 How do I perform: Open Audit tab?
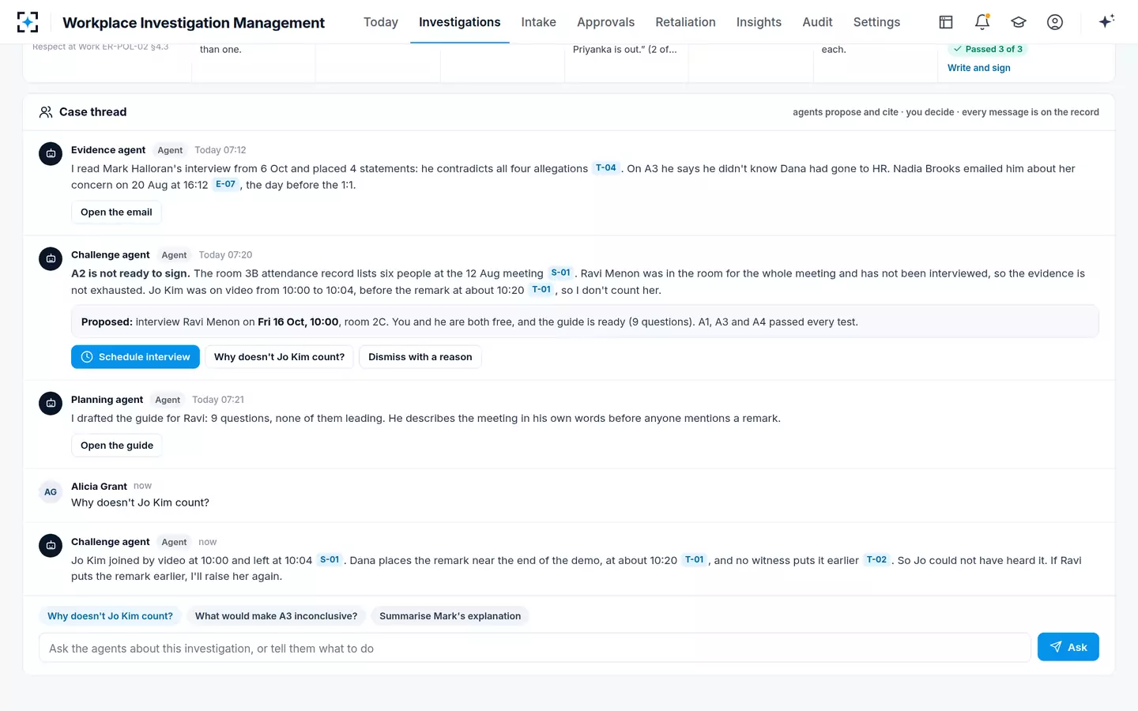(817, 22)
